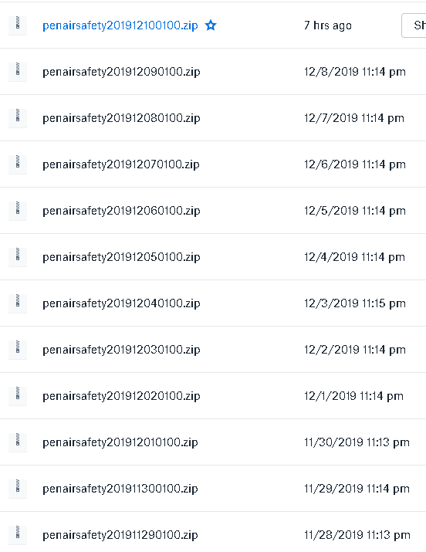Click zip icon for penairsafety201912100100.zip
This screenshot has width=426, height=552.
point(18,25)
